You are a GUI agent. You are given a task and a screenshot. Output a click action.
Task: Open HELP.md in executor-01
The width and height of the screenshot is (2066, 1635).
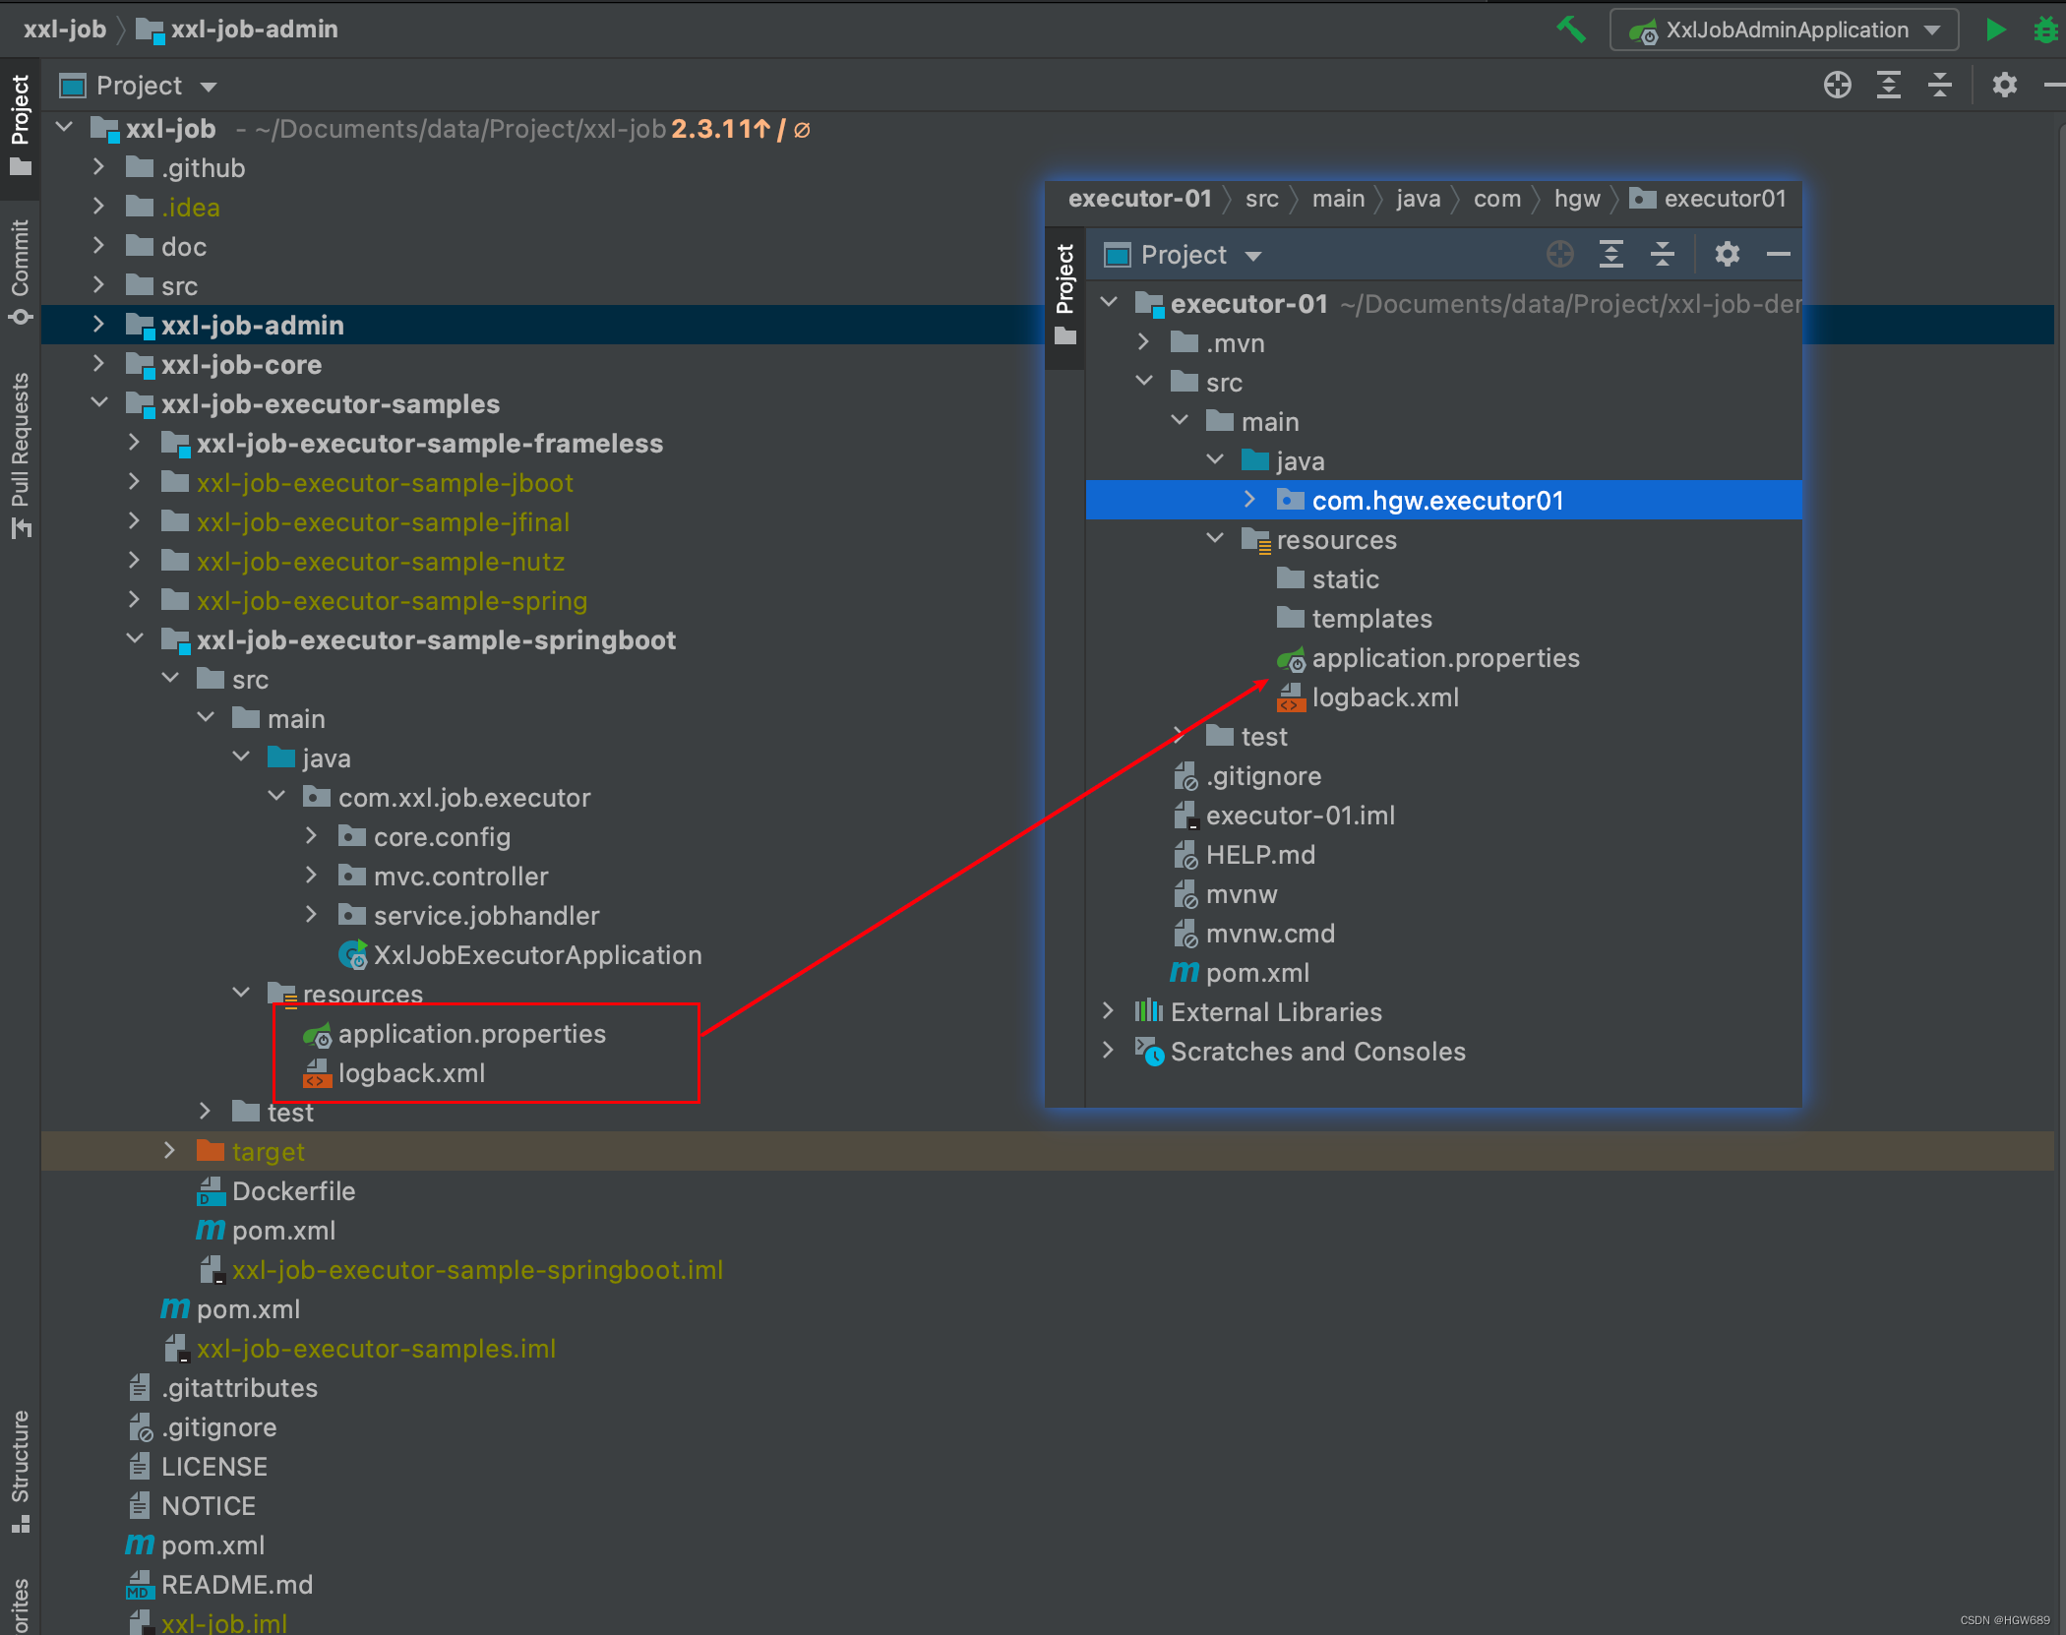(x=1259, y=855)
